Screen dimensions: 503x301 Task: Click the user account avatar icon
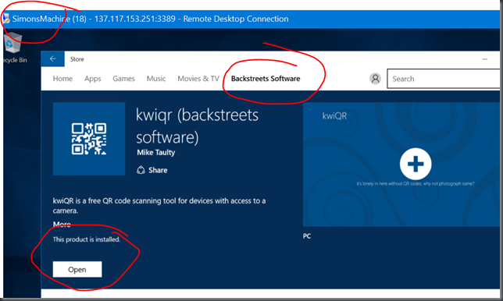tap(375, 79)
